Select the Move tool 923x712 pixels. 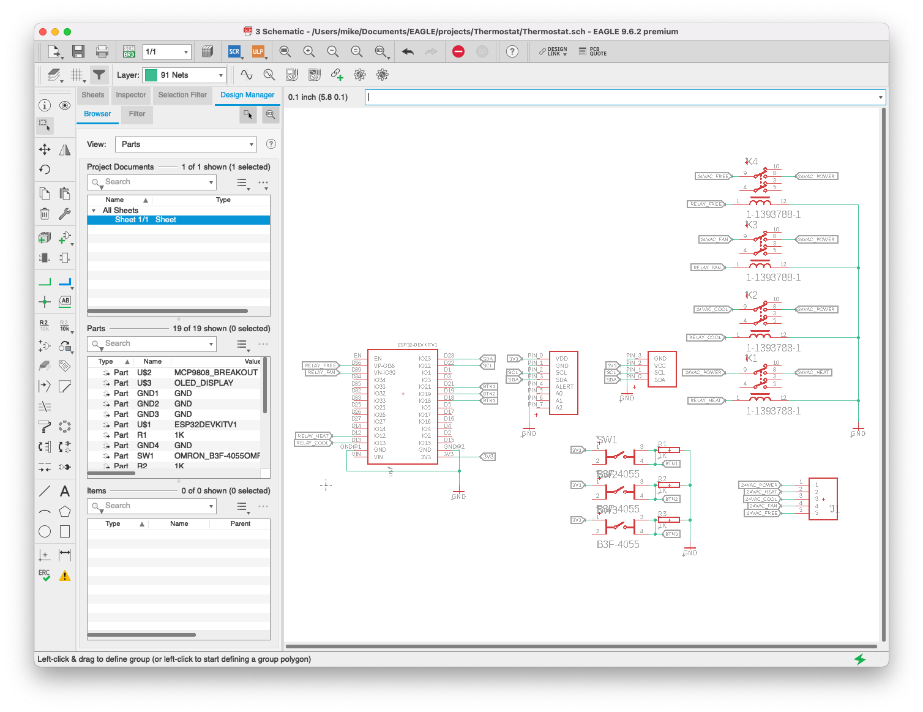pos(45,149)
